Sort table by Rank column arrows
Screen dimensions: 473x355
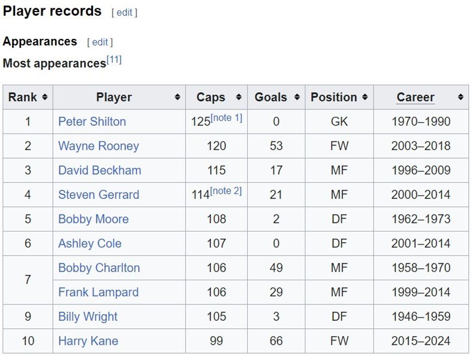pyautogui.click(x=45, y=97)
